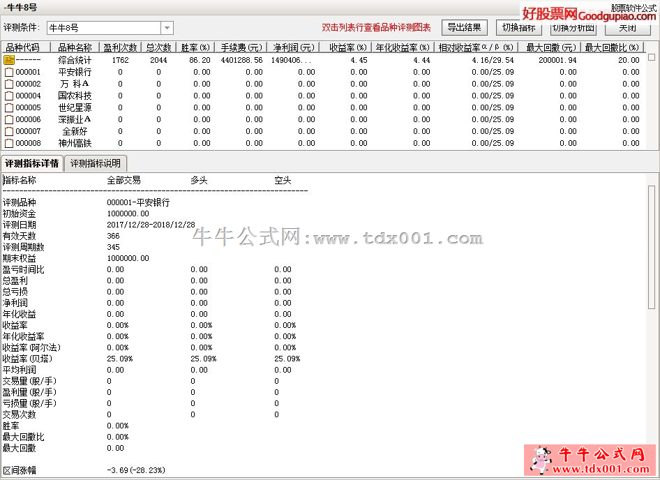This screenshot has width=660, height=480.
Task: Click the icon beside code 000006
Action: (x=9, y=119)
